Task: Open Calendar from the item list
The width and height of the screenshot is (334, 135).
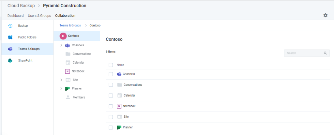Action: tap(129, 96)
